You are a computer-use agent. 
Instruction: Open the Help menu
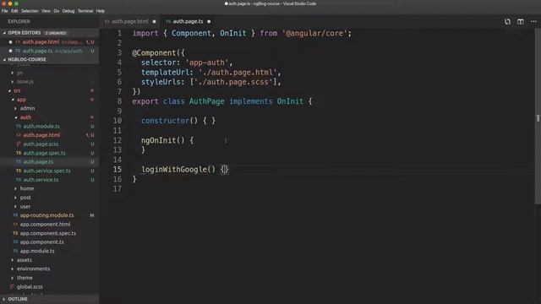pos(101,11)
